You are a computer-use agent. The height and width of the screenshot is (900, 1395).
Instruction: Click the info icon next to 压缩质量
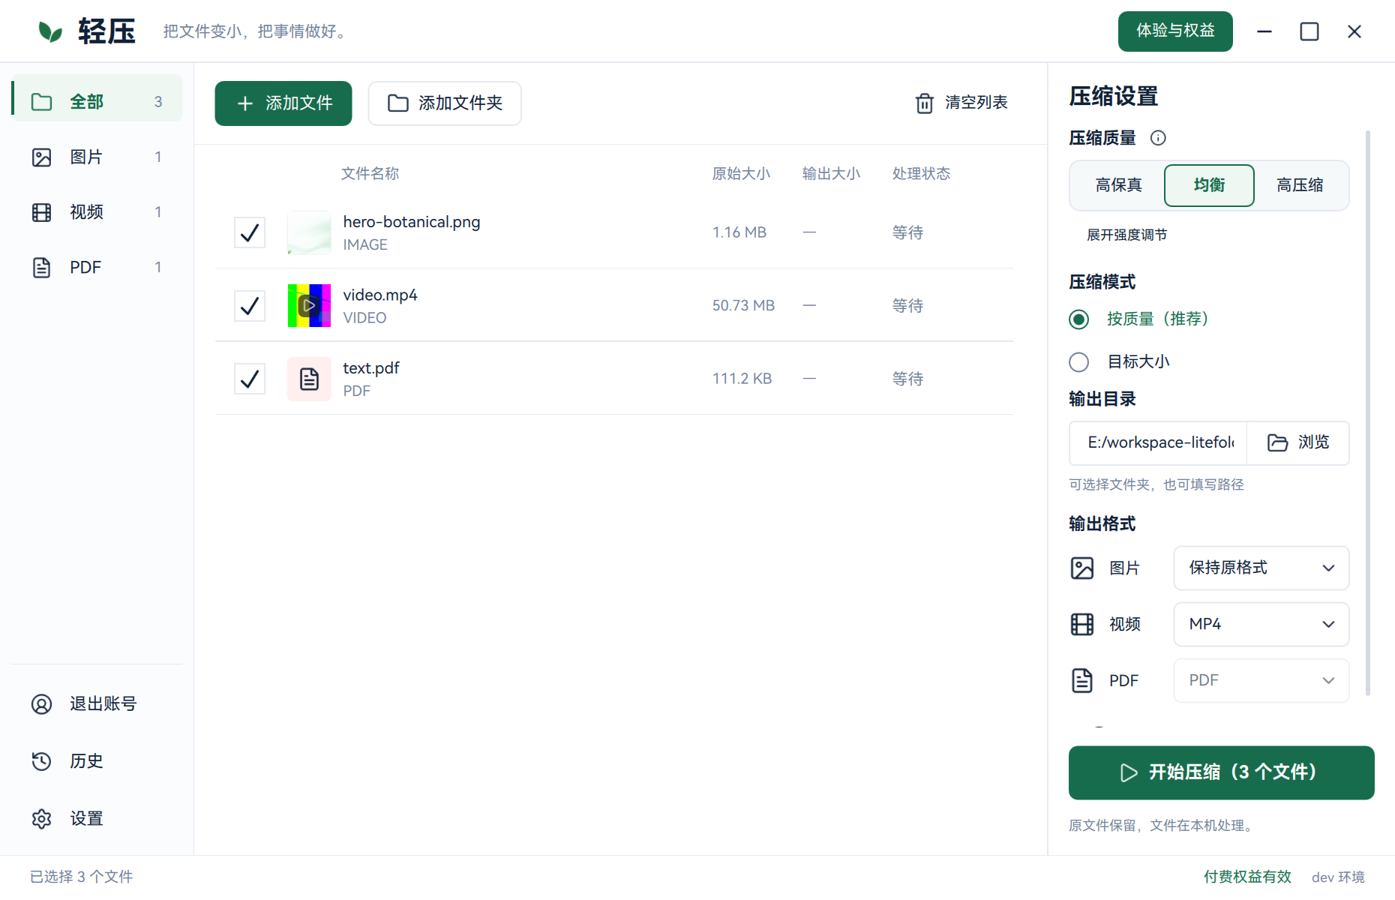point(1158,138)
